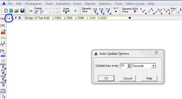Click the green value 0.0083

[102, 18]
